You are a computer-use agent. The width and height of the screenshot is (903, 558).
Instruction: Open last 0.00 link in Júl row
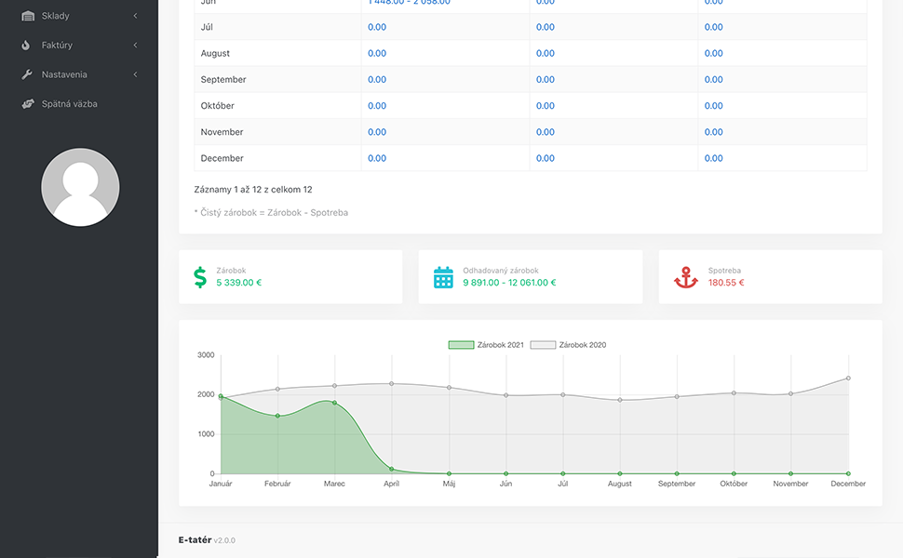(713, 27)
